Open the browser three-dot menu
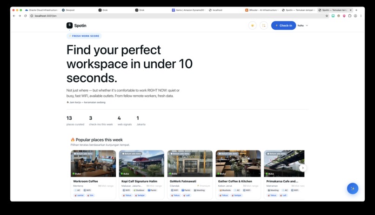This screenshot has height=215, width=375. tap(361, 16)
